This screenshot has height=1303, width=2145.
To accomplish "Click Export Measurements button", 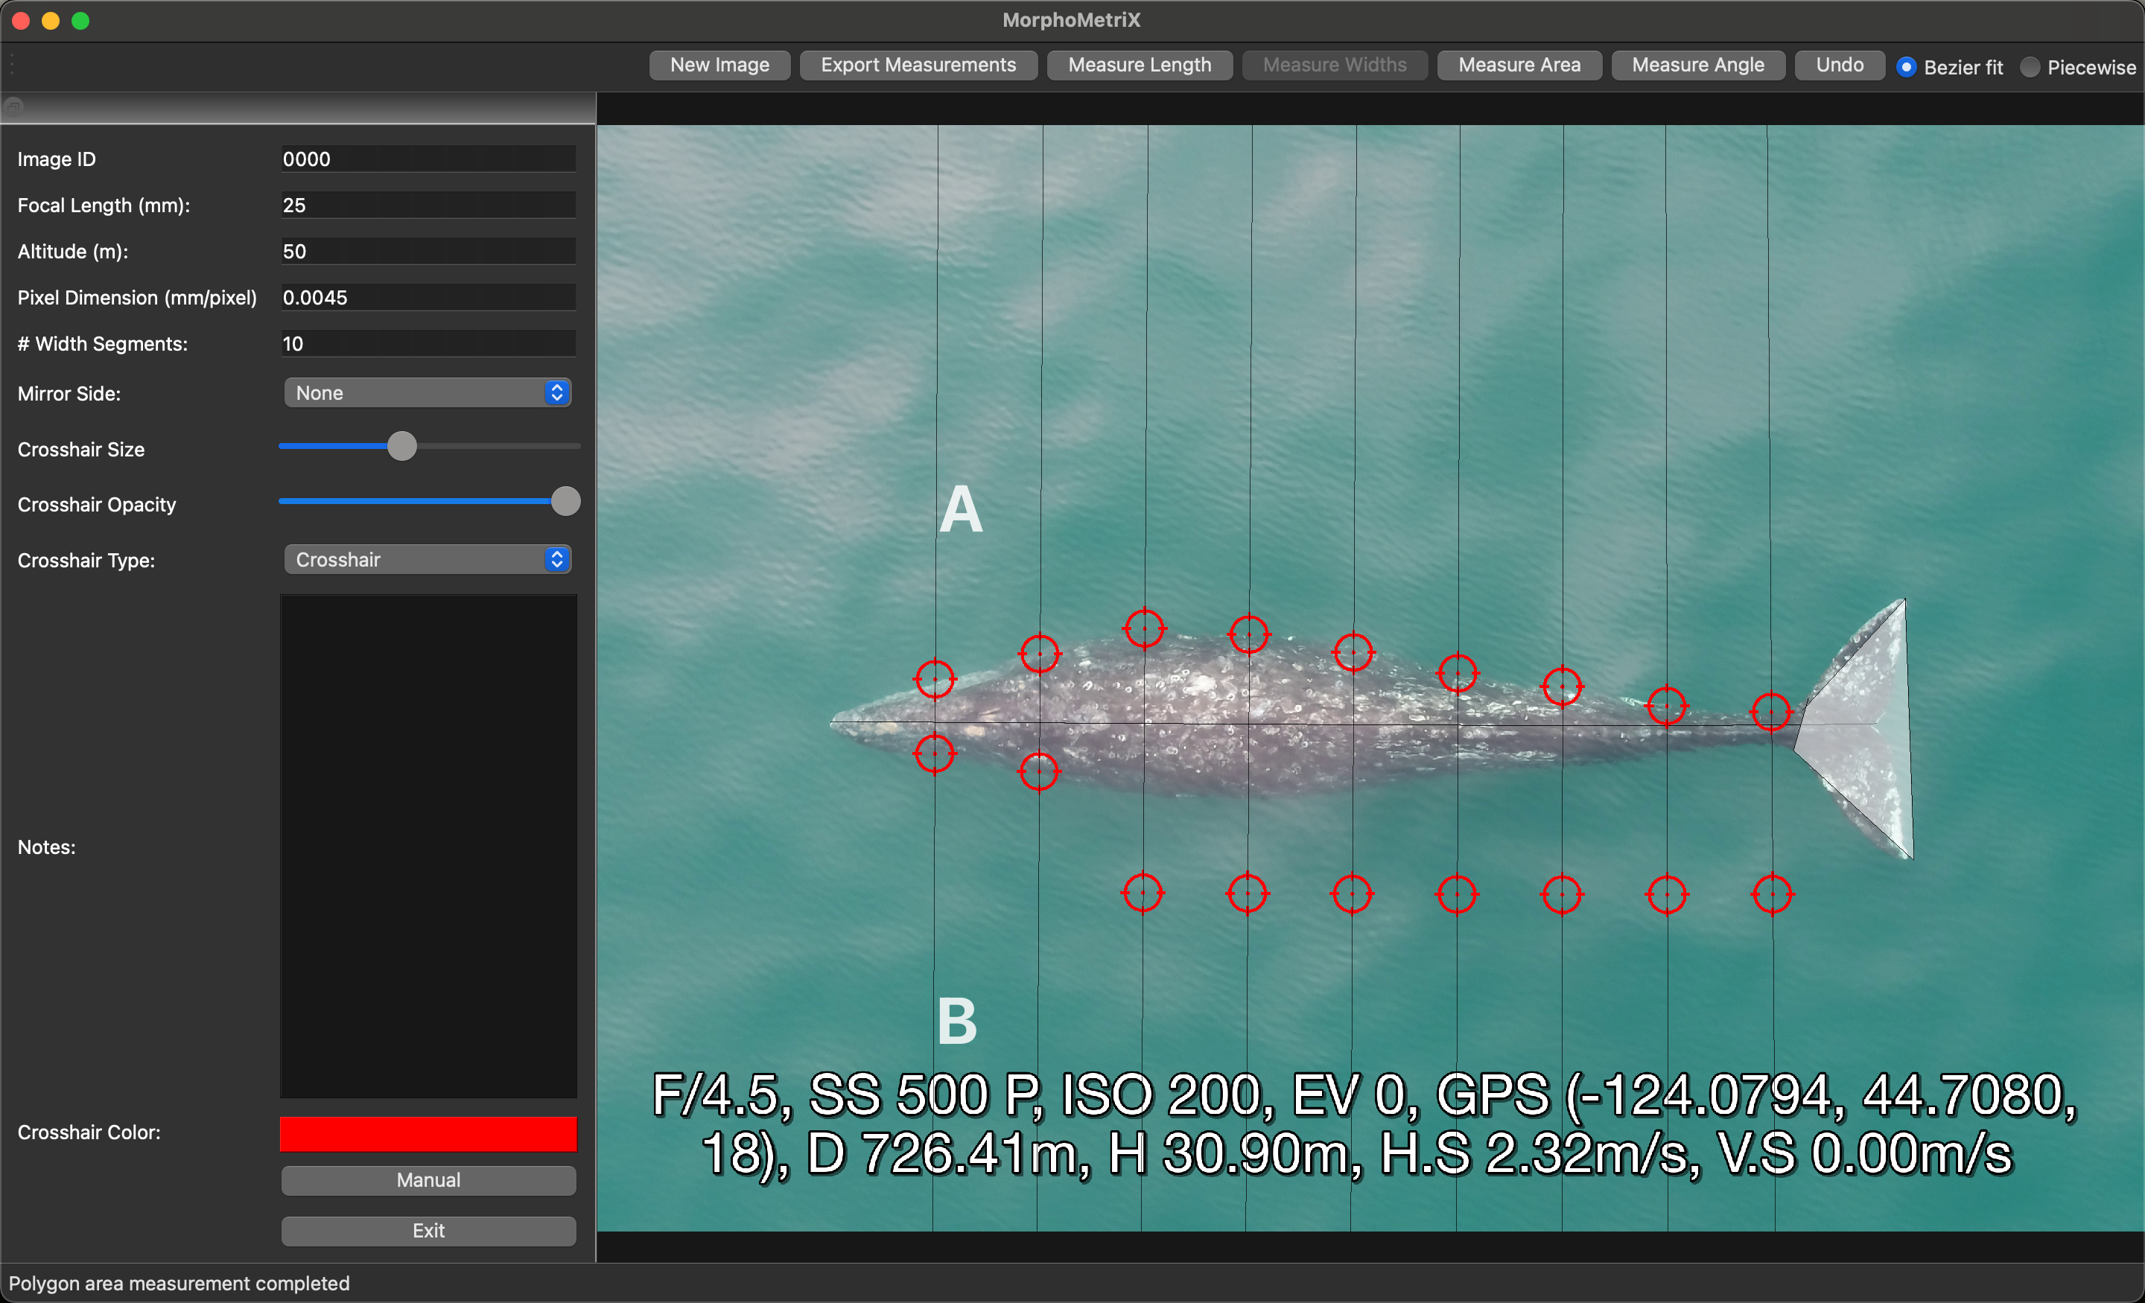I will tap(918, 66).
